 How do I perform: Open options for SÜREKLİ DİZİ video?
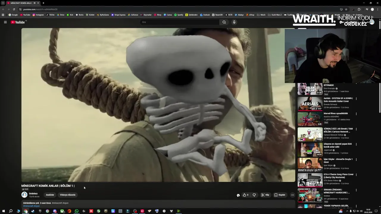[356, 129]
